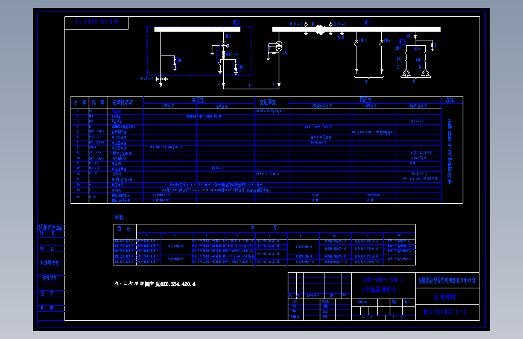Click the 附表 label above lower table
523x339 pixels.
click(x=119, y=218)
